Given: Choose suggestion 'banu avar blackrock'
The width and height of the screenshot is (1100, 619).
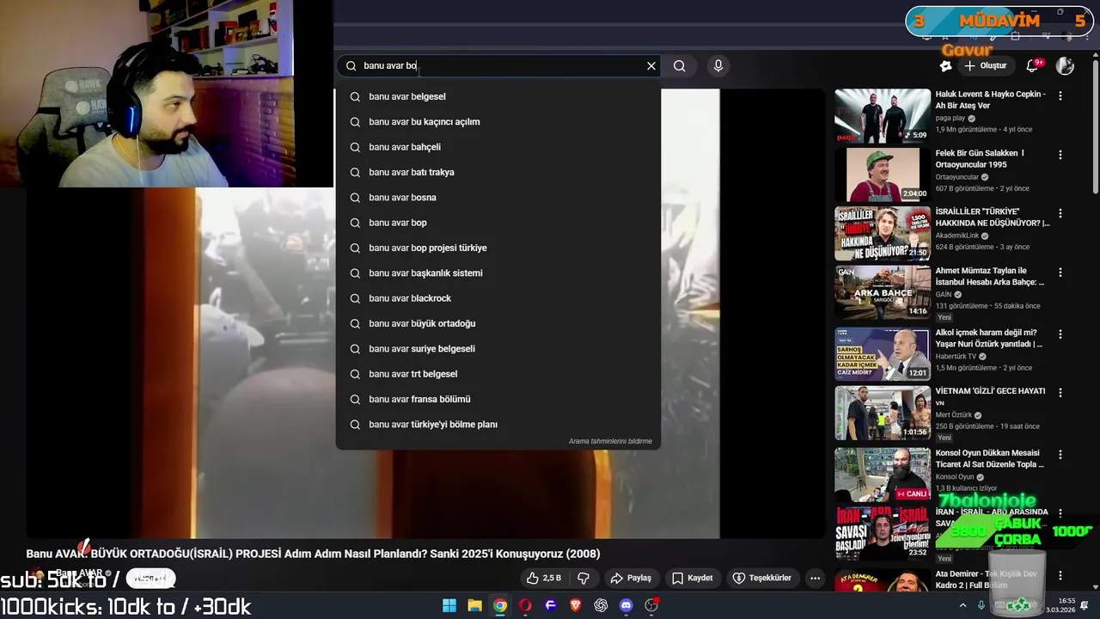Looking at the screenshot, I should (498, 298).
